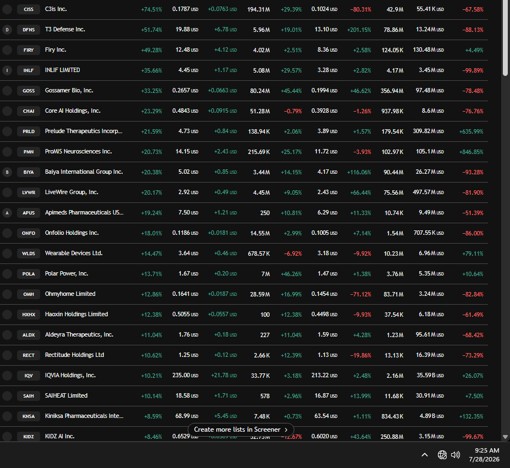The width and height of the screenshot is (510, 468).
Task: Click the T3 Defense logo icon with D
Action: [7, 30]
